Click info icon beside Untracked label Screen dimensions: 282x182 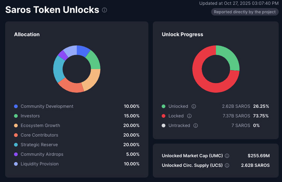click(196, 126)
